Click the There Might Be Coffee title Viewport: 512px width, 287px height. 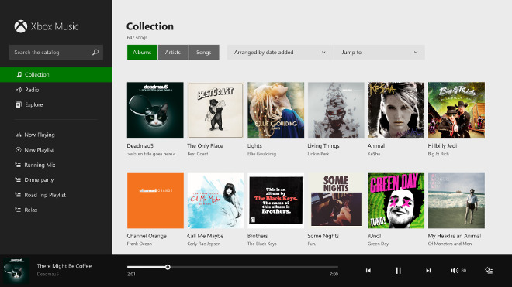pos(64,266)
